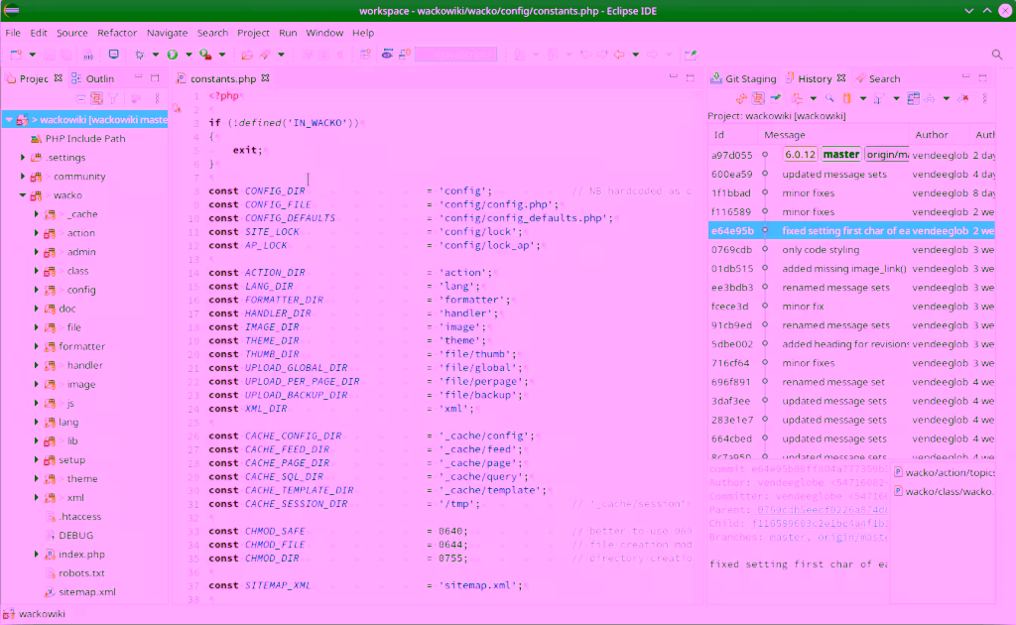Open the toolbar Search magnifier icon

pos(997,55)
